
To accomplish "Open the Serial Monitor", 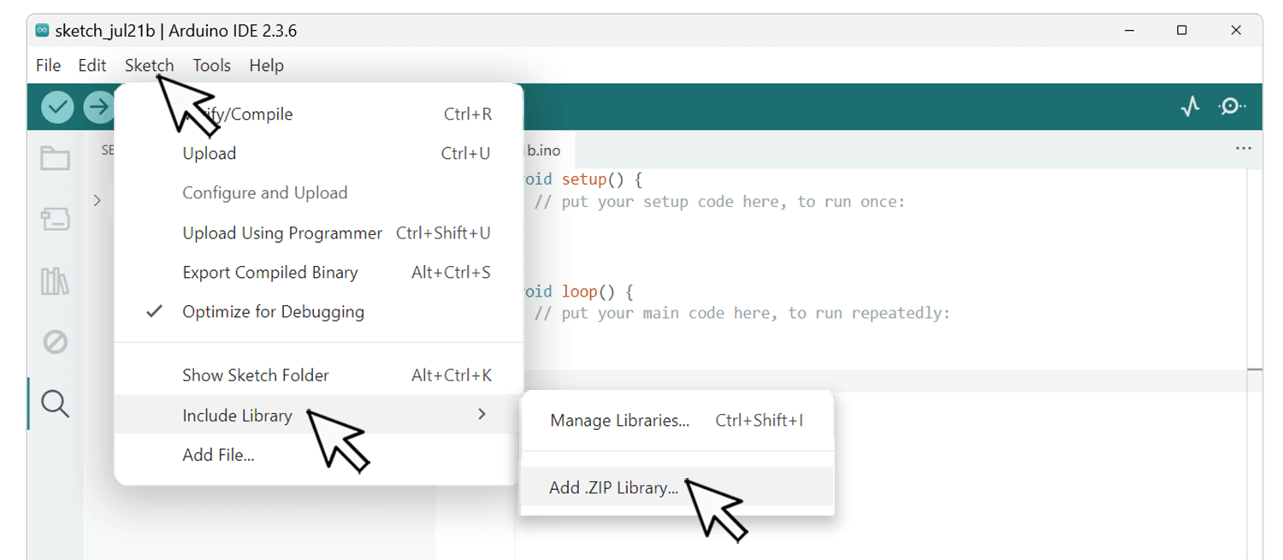I will (x=1232, y=107).
